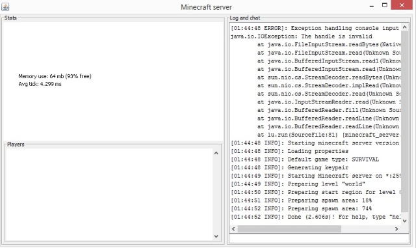Viewport: 416px width, 248px height.
Task: Minimize the Minecraft server window
Action: 372,6
